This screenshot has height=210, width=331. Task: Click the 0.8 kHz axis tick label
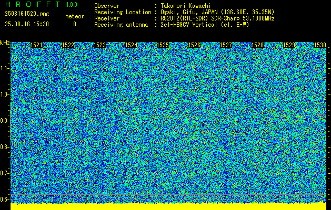coord(5,147)
